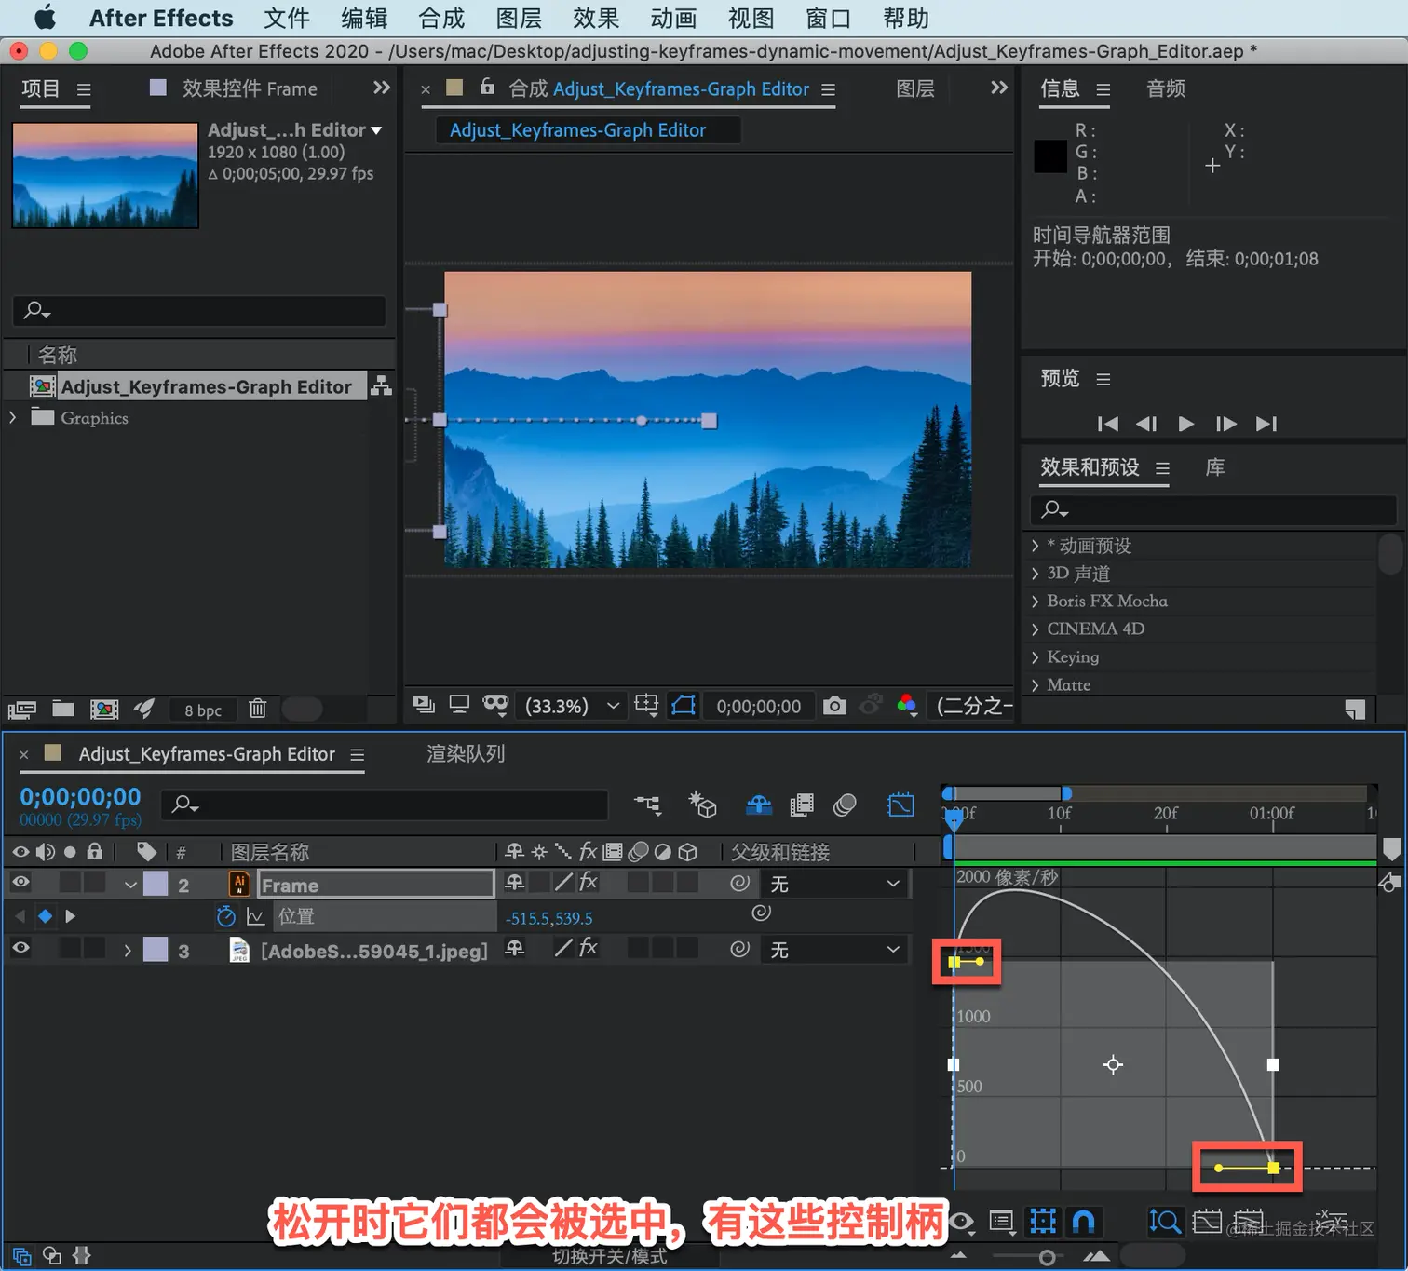Click 切换开关/模式 toggle button
1408x1271 pixels.
click(609, 1256)
